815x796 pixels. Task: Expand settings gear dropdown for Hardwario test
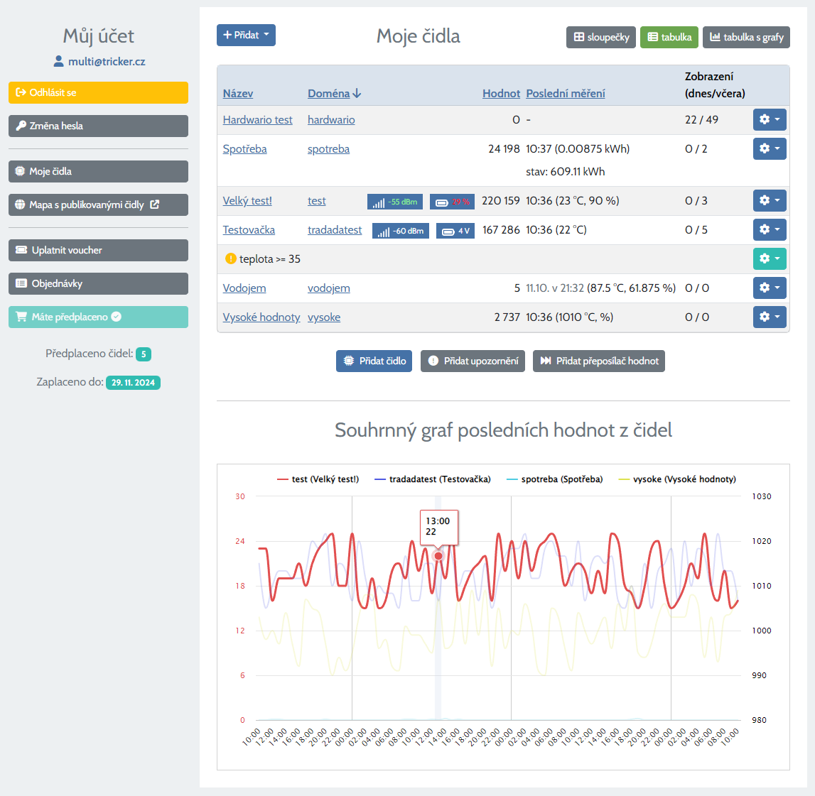770,120
